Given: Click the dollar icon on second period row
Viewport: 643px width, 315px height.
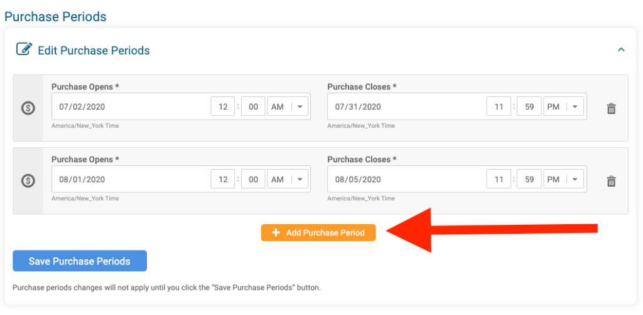Looking at the screenshot, I should [28, 180].
